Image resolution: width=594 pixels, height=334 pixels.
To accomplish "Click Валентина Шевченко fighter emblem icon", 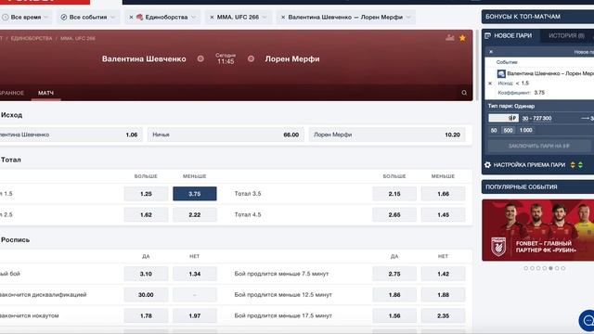I will click(x=200, y=58).
